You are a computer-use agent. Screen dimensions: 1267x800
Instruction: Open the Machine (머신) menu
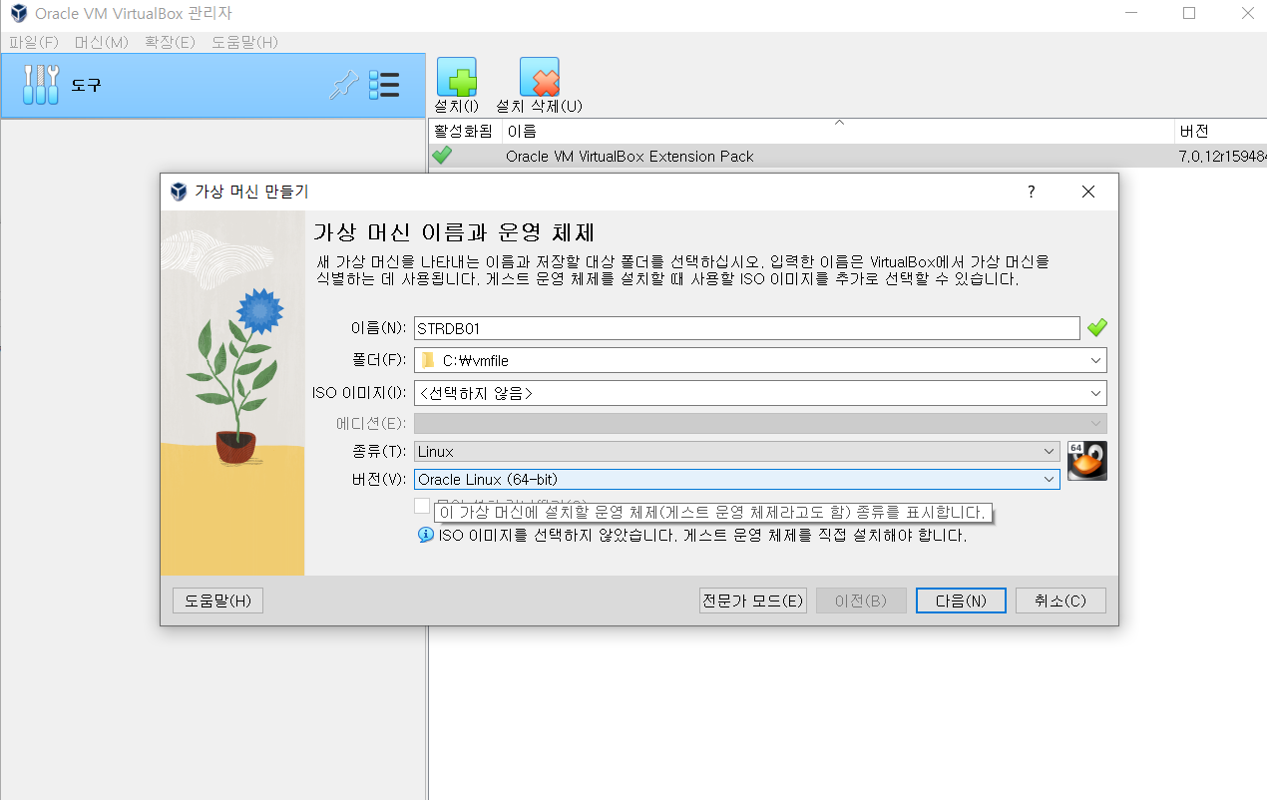tap(102, 42)
